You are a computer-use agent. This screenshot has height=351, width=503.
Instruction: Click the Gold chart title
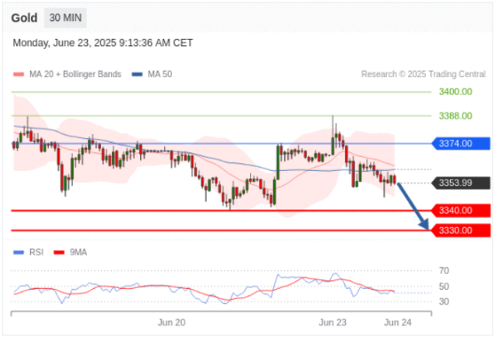tap(24, 18)
